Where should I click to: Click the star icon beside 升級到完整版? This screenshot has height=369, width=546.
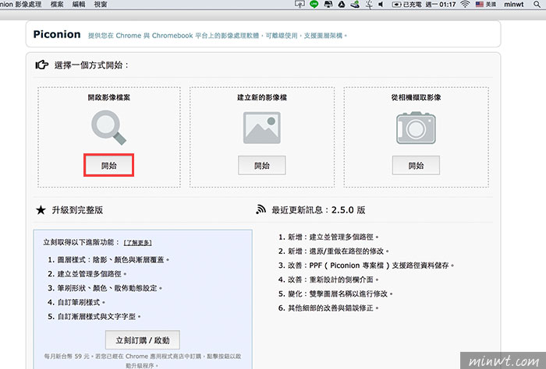click(41, 210)
